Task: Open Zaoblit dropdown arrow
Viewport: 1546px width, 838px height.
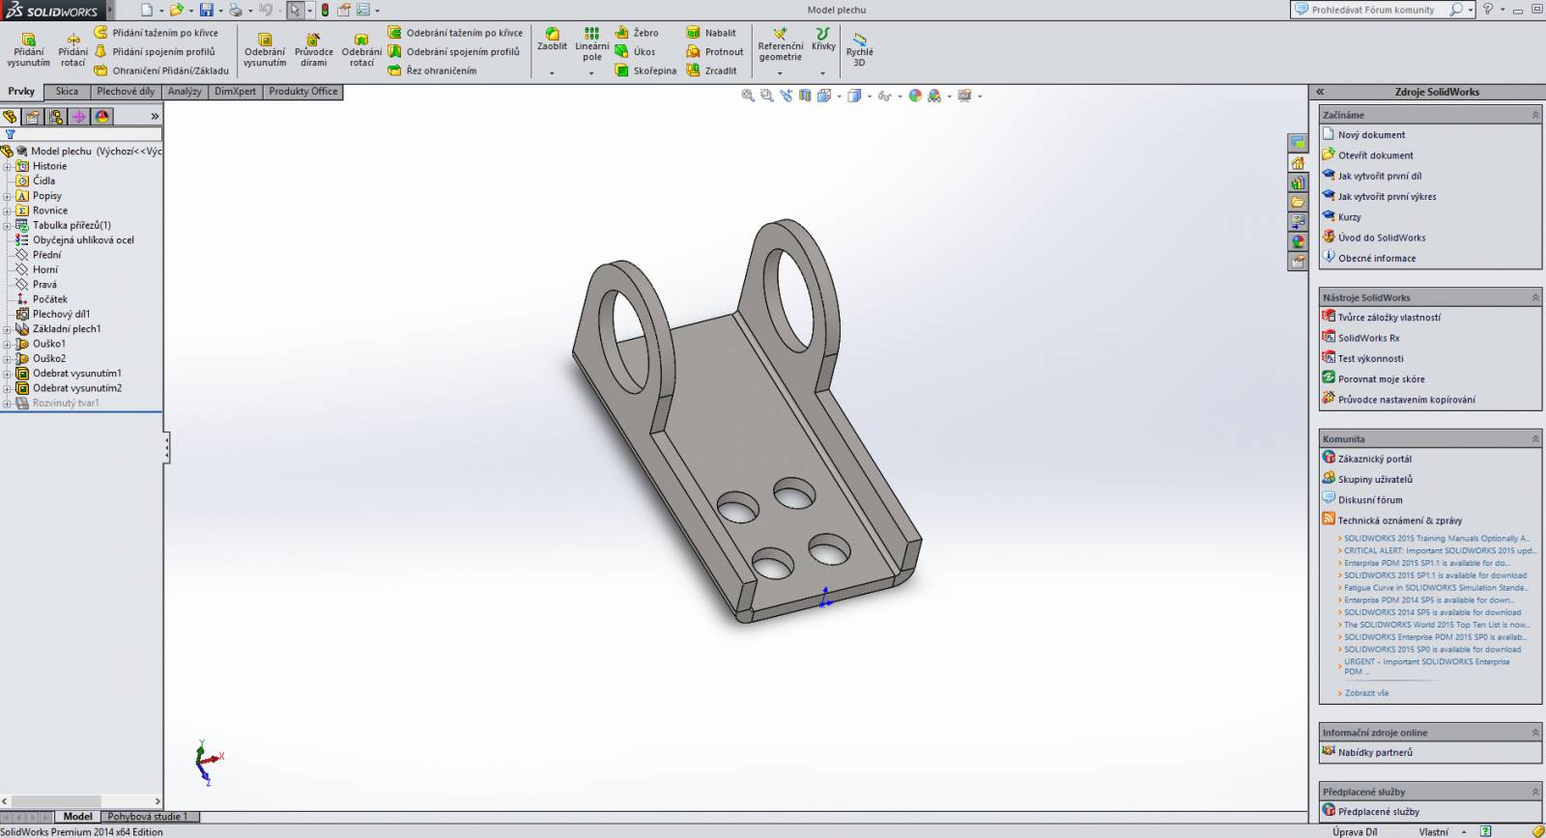Action: [552, 73]
